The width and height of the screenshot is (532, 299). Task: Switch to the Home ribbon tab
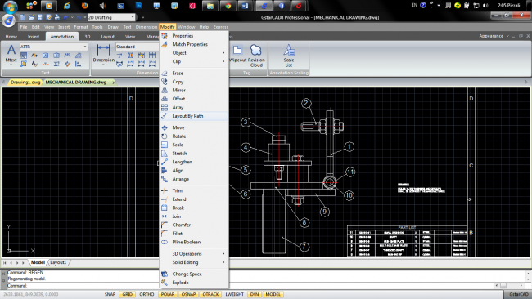tap(11, 37)
